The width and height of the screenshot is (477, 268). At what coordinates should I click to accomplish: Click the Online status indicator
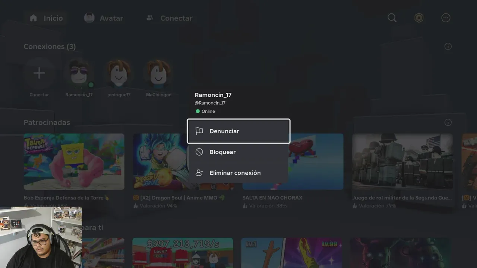pos(205,111)
